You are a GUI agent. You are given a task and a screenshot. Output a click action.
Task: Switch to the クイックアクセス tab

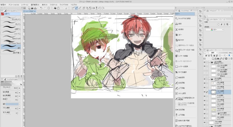click(x=183, y=11)
